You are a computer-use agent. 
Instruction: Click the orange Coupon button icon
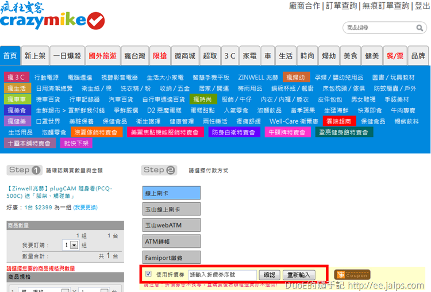352,275
